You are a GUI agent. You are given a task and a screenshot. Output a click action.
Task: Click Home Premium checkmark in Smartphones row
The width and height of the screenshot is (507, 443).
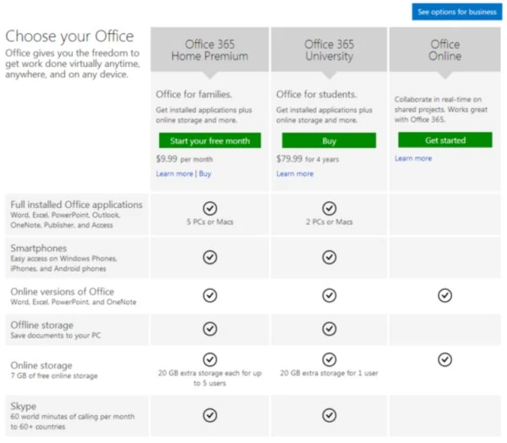(x=210, y=257)
